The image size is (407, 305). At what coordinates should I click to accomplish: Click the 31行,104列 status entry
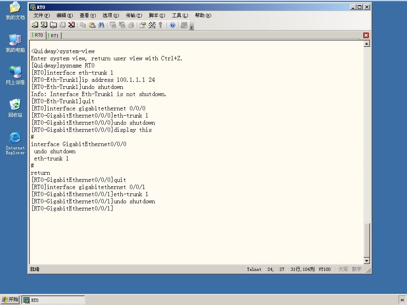tap(302, 269)
